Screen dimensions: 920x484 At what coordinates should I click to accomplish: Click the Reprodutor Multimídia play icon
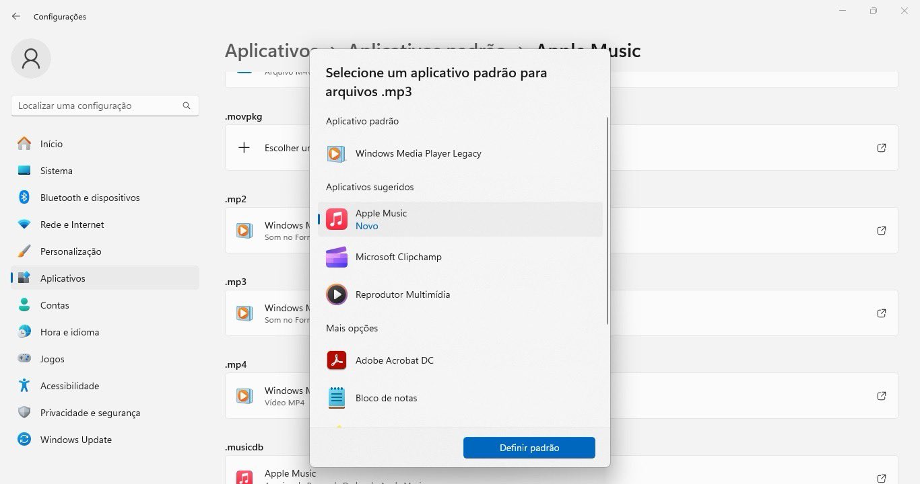(x=337, y=294)
